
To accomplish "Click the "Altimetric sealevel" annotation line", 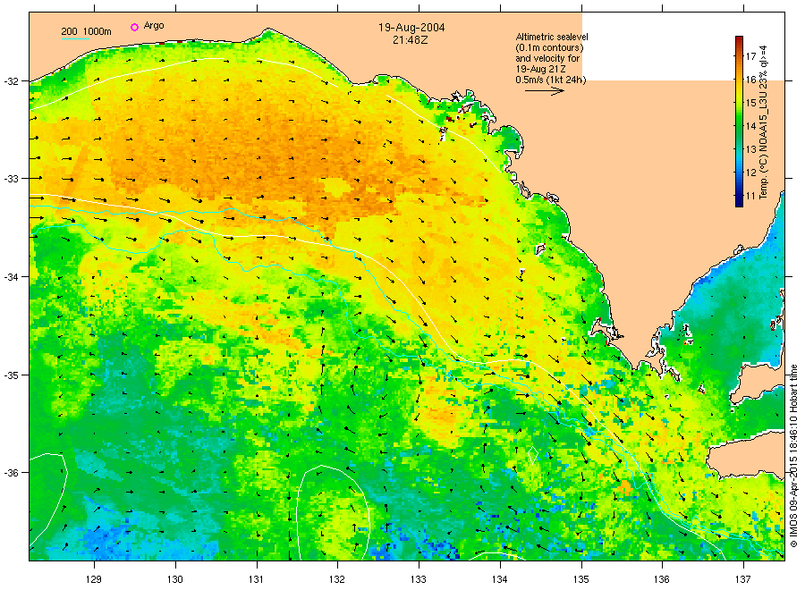I will tap(551, 37).
